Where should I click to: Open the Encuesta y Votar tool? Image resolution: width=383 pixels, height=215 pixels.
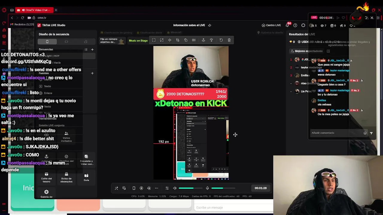click(86, 160)
